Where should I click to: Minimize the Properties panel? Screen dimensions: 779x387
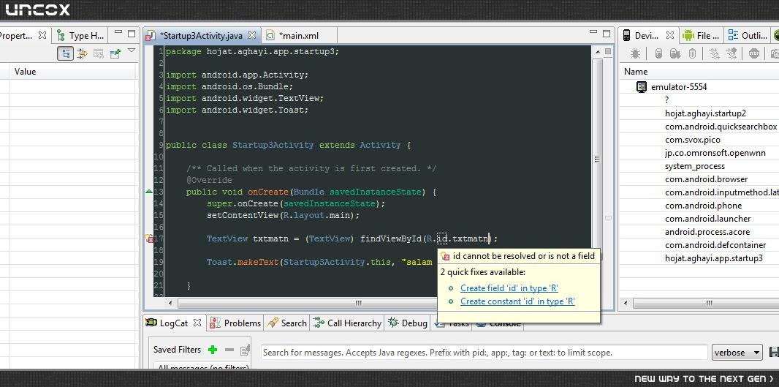pyautogui.click(x=118, y=34)
